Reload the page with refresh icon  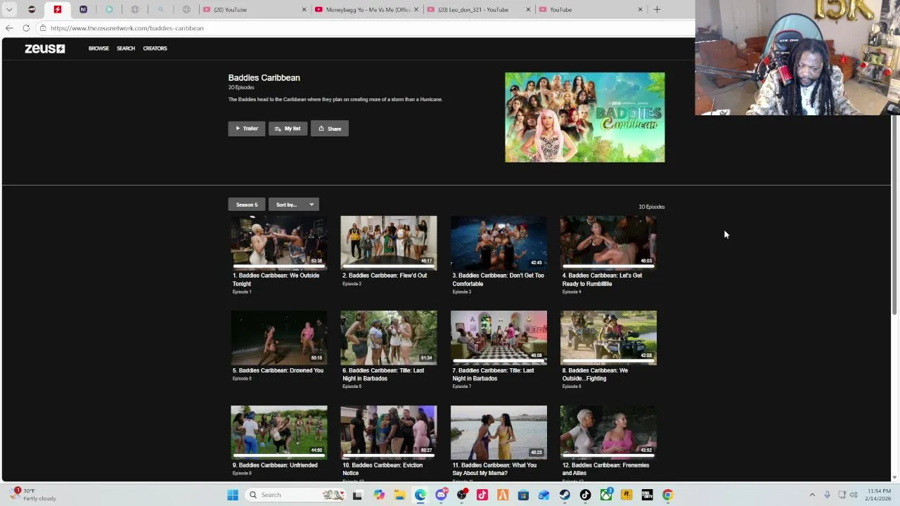click(26, 28)
